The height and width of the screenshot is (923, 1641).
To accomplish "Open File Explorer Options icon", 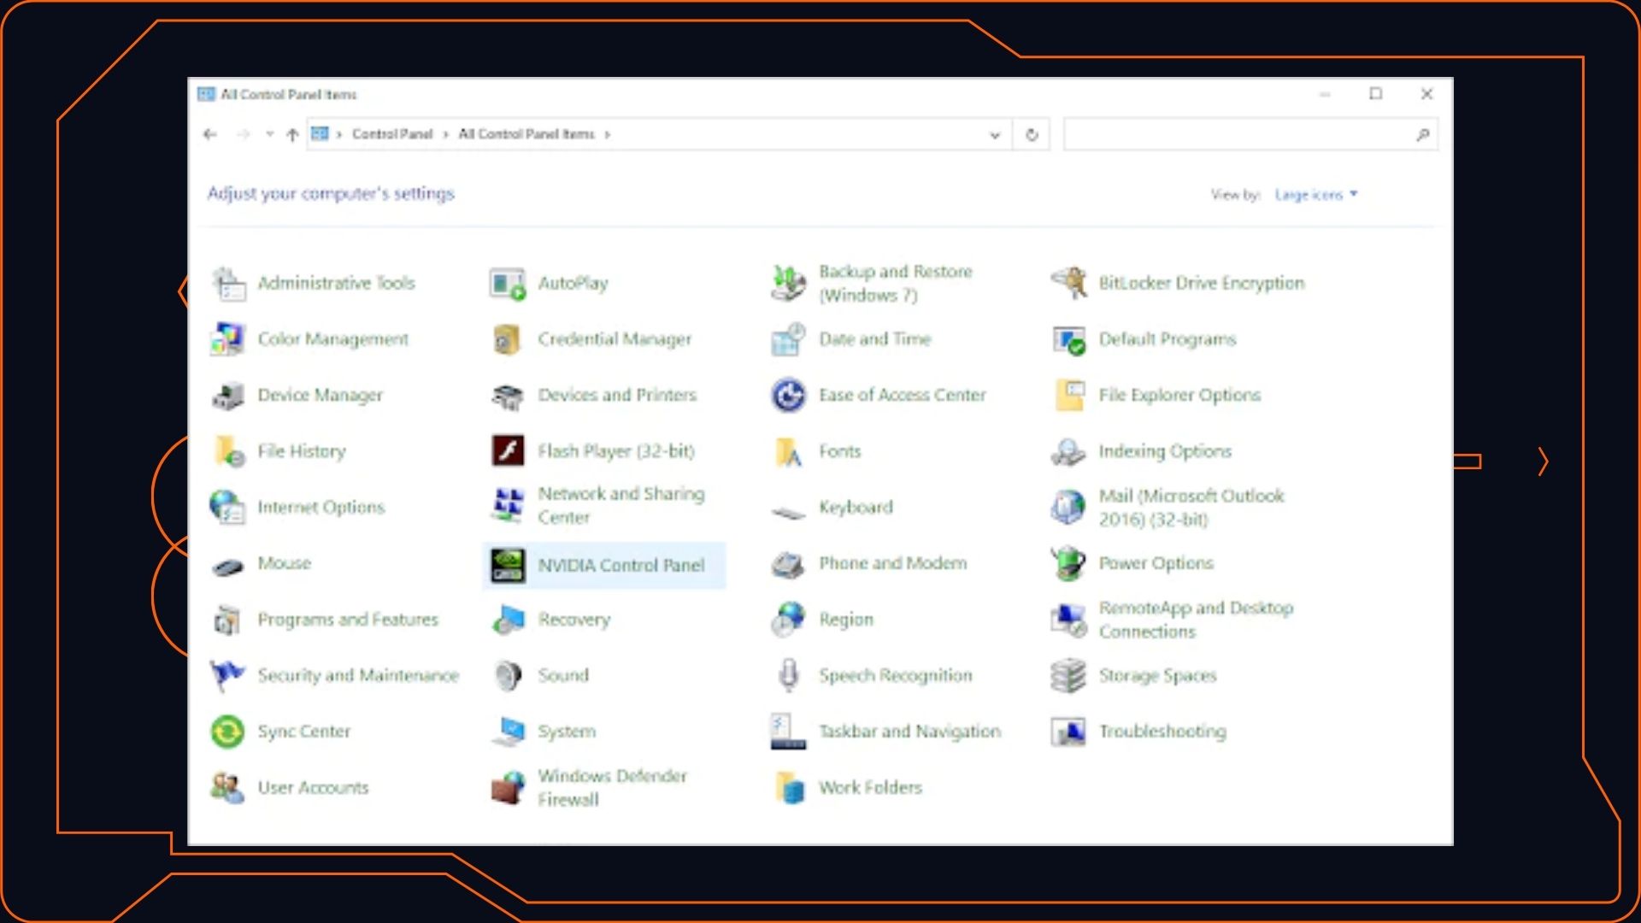I will click(1068, 396).
